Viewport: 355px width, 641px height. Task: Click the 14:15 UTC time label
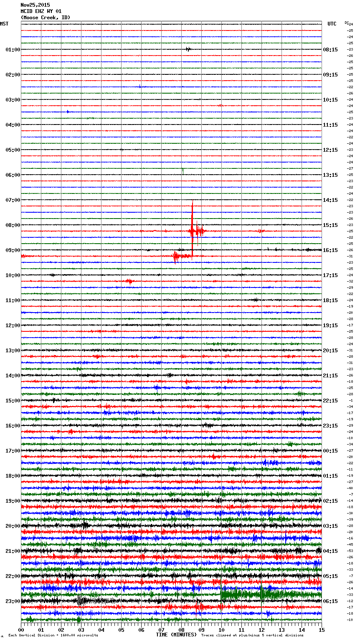[x=330, y=200]
